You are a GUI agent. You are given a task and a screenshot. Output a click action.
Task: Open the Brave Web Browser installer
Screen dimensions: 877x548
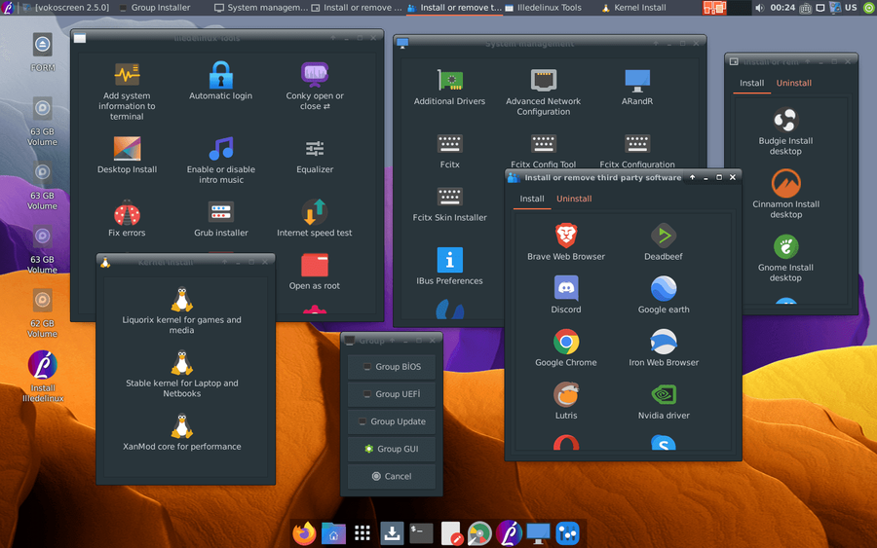coord(566,236)
